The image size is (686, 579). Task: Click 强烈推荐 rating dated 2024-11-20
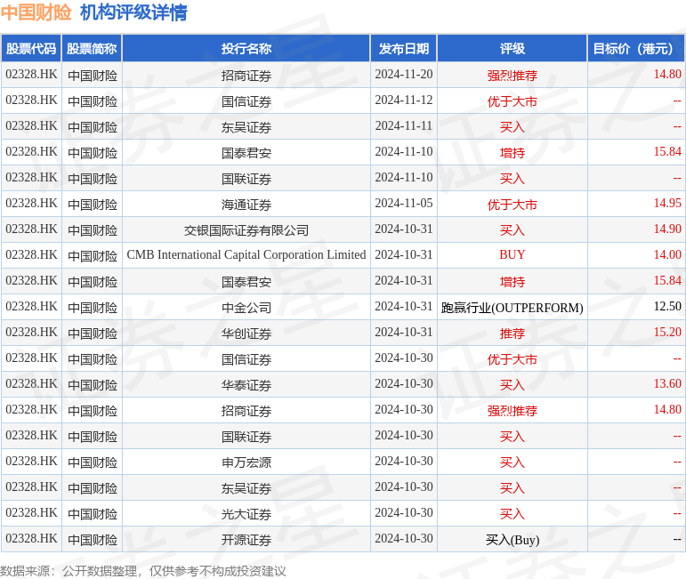(512, 76)
